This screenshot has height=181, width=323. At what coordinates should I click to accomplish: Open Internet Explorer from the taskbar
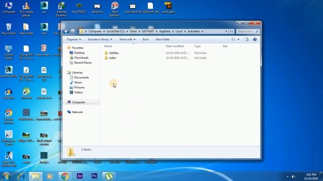(21, 176)
